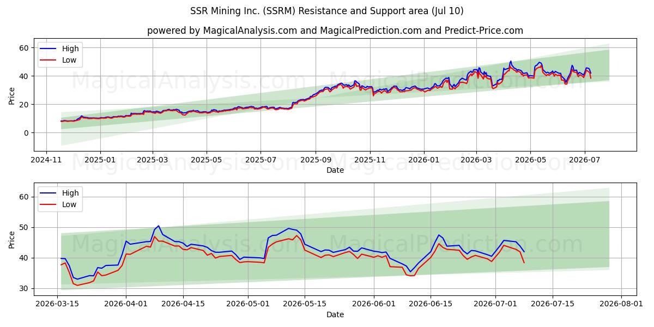This screenshot has height=327, width=654.
Task: Click the '2025-01' x-axis label in the top chart
Action: tap(100, 160)
